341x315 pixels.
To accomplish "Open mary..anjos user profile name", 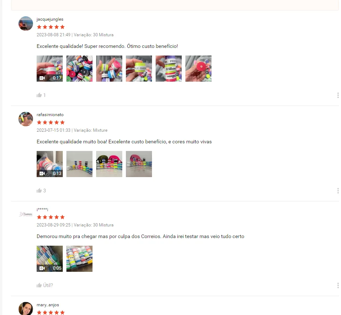I will point(48,305).
